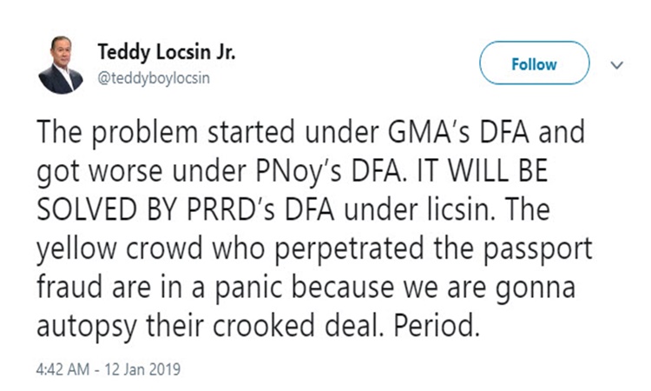The image size is (651, 391).
Task: Click the word PRRD's in the tweet
Action: (x=231, y=209)
